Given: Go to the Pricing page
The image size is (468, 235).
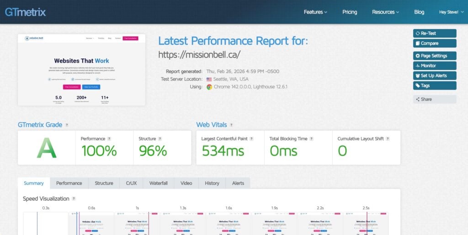Looking at the screenshot, I should 350,12.
